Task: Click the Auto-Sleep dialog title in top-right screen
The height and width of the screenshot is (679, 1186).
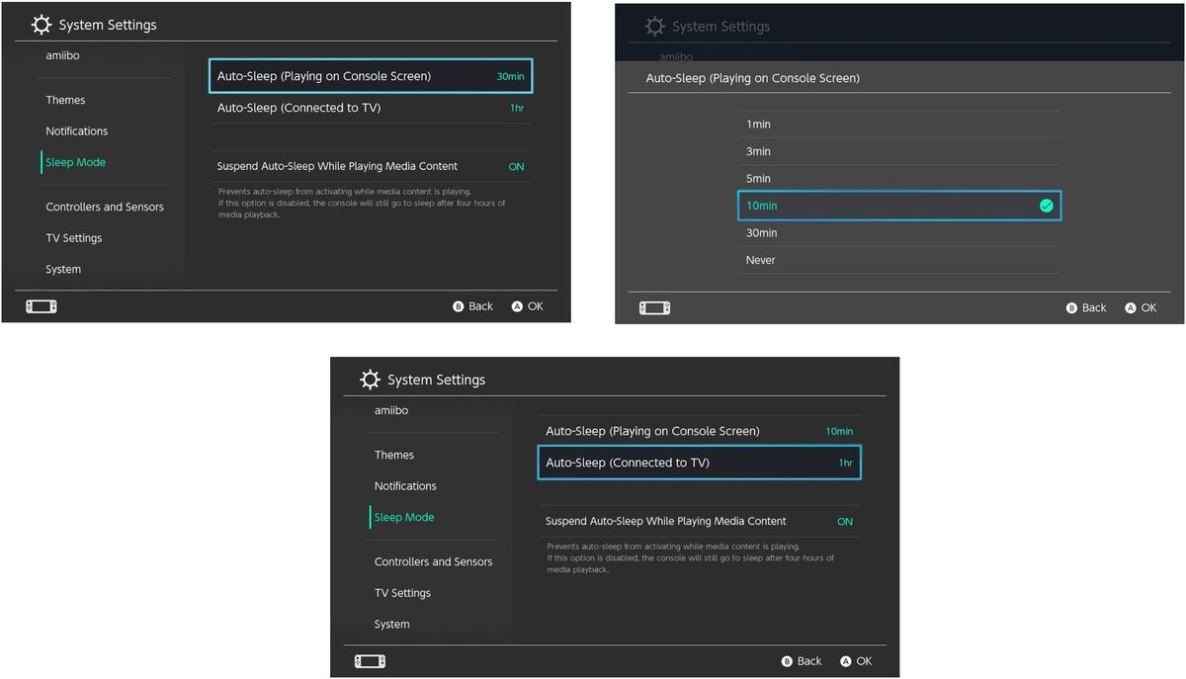Action: (753, 78)
